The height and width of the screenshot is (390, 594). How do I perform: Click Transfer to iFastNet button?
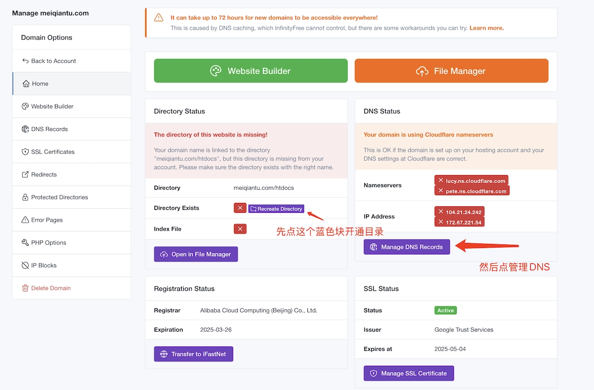pos(193,354)
